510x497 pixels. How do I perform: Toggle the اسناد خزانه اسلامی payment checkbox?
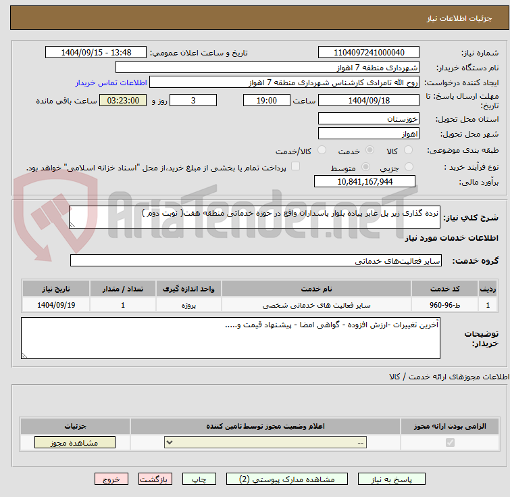pos(295,166)
